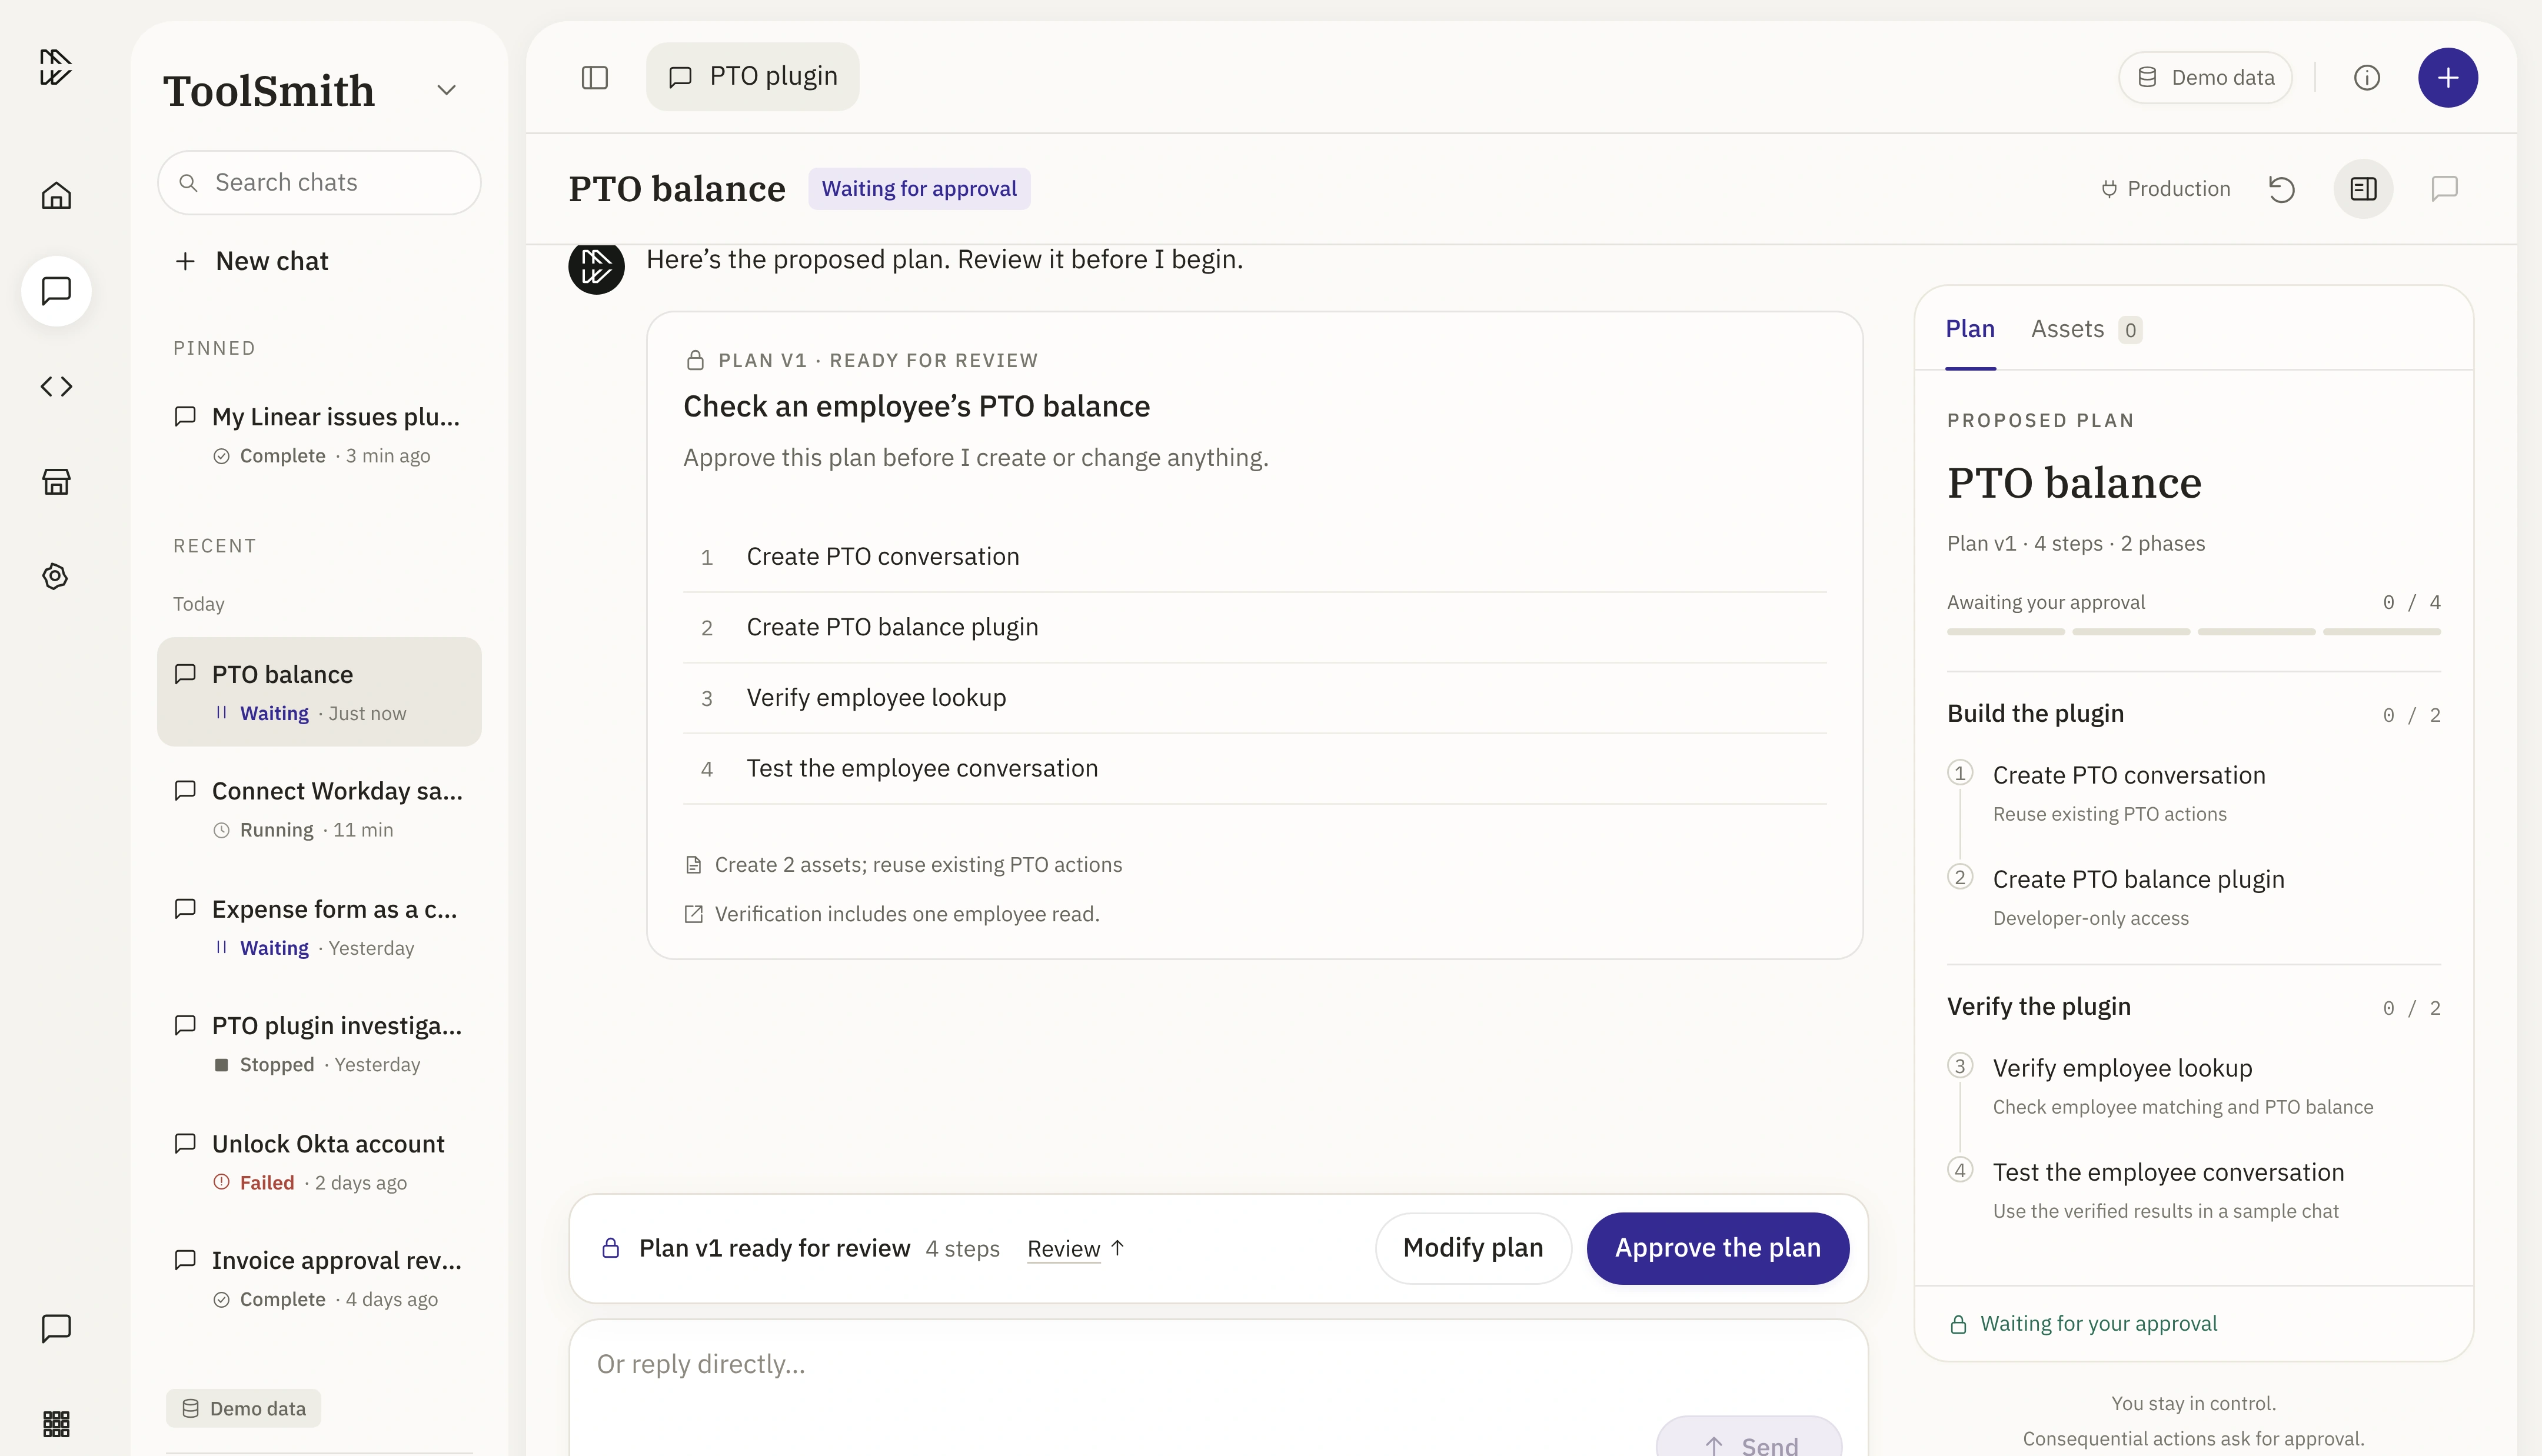Toggle the plan side panel icon
Viewport: 2542px width, 1456px height.
tap(2363, 189)
